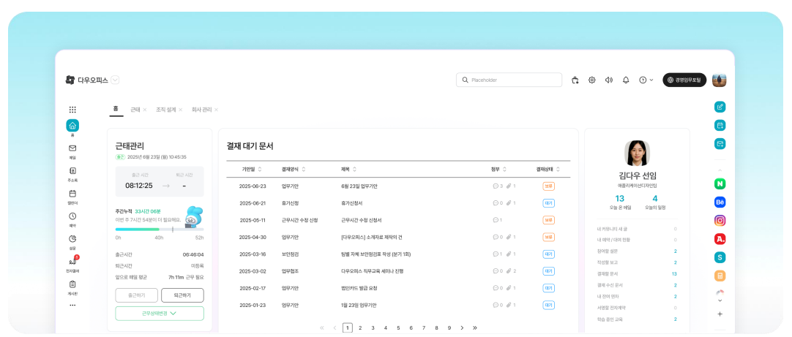The width and height of the screenshot is (792, 337).
Task: Jump to last page with double arrow
Action: [x=475, y=328]
